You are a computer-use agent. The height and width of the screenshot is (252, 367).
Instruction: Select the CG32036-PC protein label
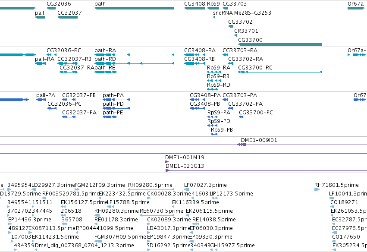tap(64, 104)
